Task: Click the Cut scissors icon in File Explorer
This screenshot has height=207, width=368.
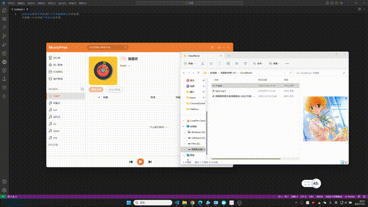Action: (202, 63)
